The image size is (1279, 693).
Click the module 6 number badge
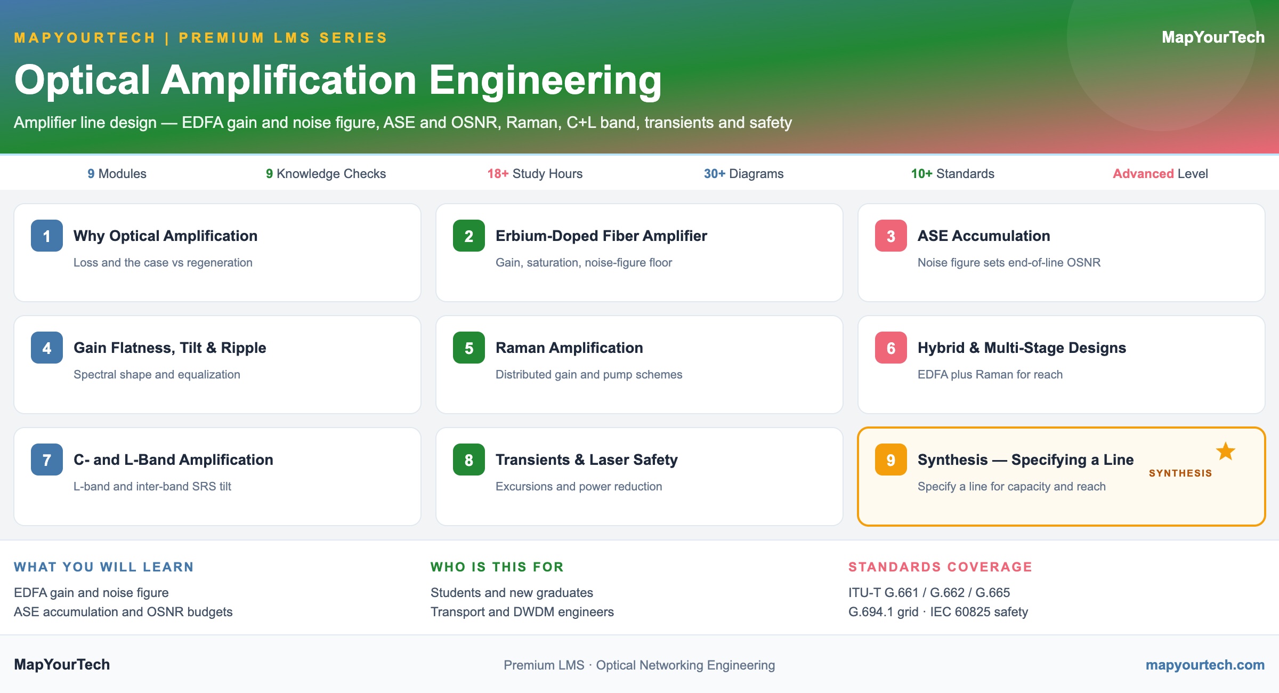[891, 348]
